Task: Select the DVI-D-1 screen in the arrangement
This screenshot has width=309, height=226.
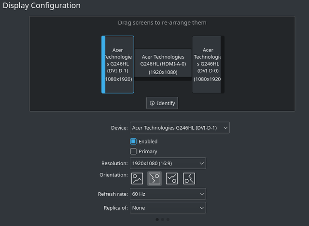Action: pyautogui.click(x=118, y=65)
